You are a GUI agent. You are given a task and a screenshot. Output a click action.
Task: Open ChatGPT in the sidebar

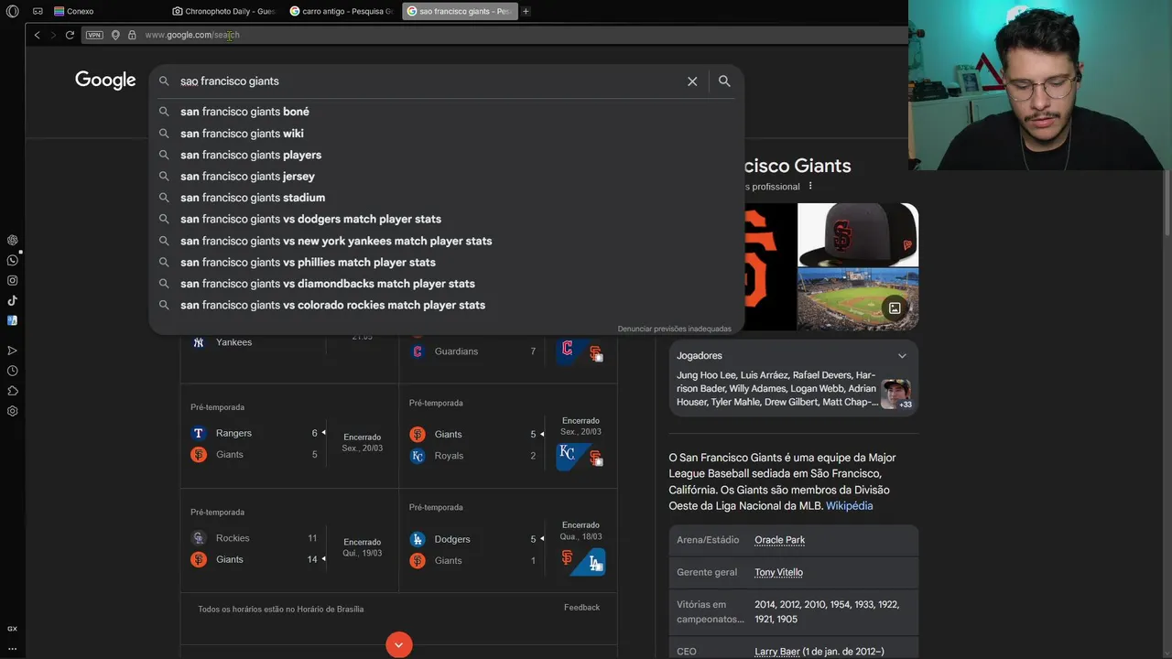(12, 240)
